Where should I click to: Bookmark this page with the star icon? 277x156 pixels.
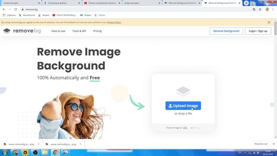[x=260, y=10]
